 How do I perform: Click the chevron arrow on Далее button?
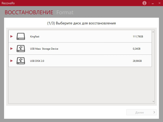click(154, 112)
